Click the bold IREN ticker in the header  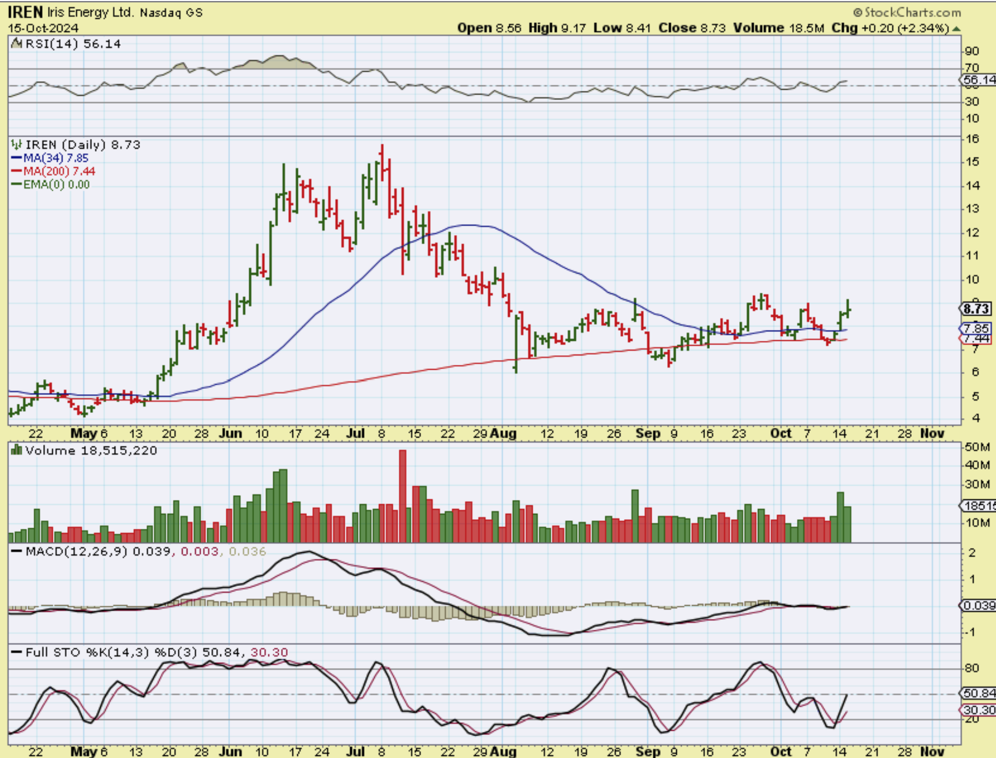[x=25, y=12]
